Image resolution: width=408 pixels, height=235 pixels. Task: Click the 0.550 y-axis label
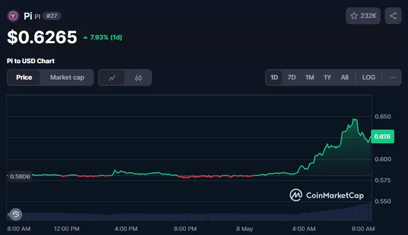(383, 201)
